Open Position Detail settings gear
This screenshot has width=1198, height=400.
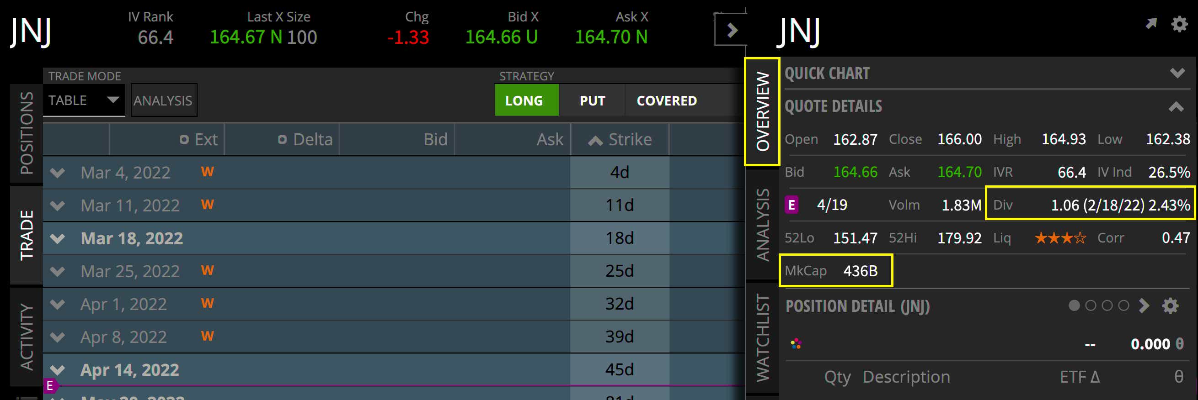pos(1170,305)
